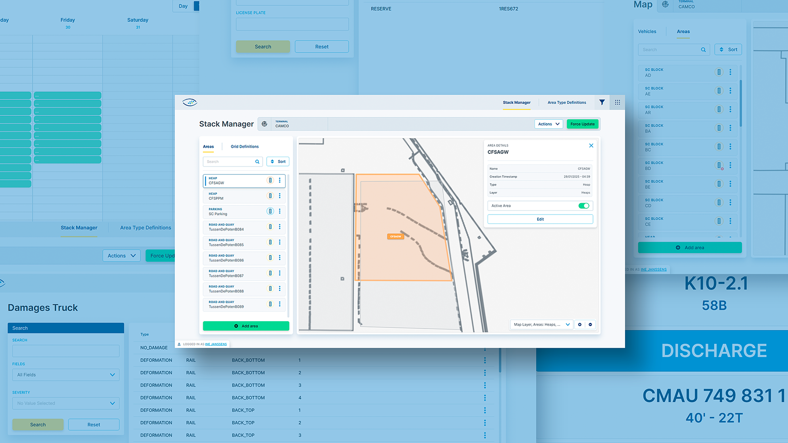Click the Add area button
Screen dimensions: 788x443
coord(246,326)
